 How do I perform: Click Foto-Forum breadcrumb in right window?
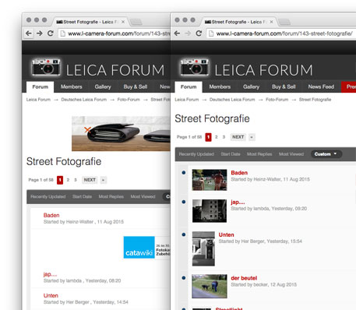(x=277, y=100)
